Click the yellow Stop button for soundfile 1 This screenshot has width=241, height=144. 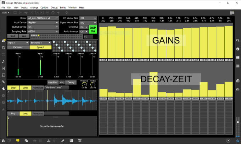pyautogui.click(x=13, y=88)
